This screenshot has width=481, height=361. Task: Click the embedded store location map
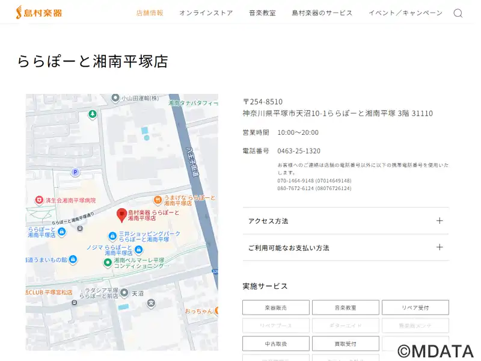[122, 222]
